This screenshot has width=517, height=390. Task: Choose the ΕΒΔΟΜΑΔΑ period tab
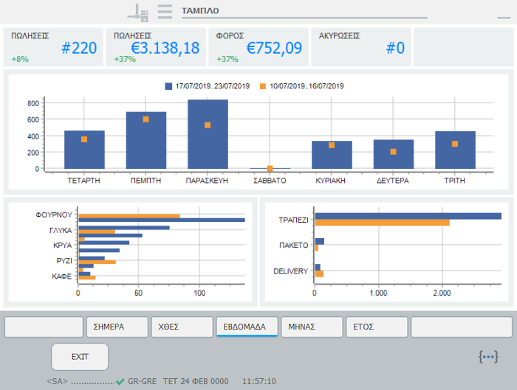click(247, 327)
